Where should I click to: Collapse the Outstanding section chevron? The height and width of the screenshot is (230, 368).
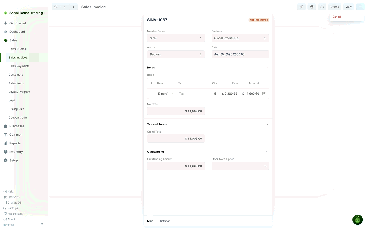(x=267, y=152)
